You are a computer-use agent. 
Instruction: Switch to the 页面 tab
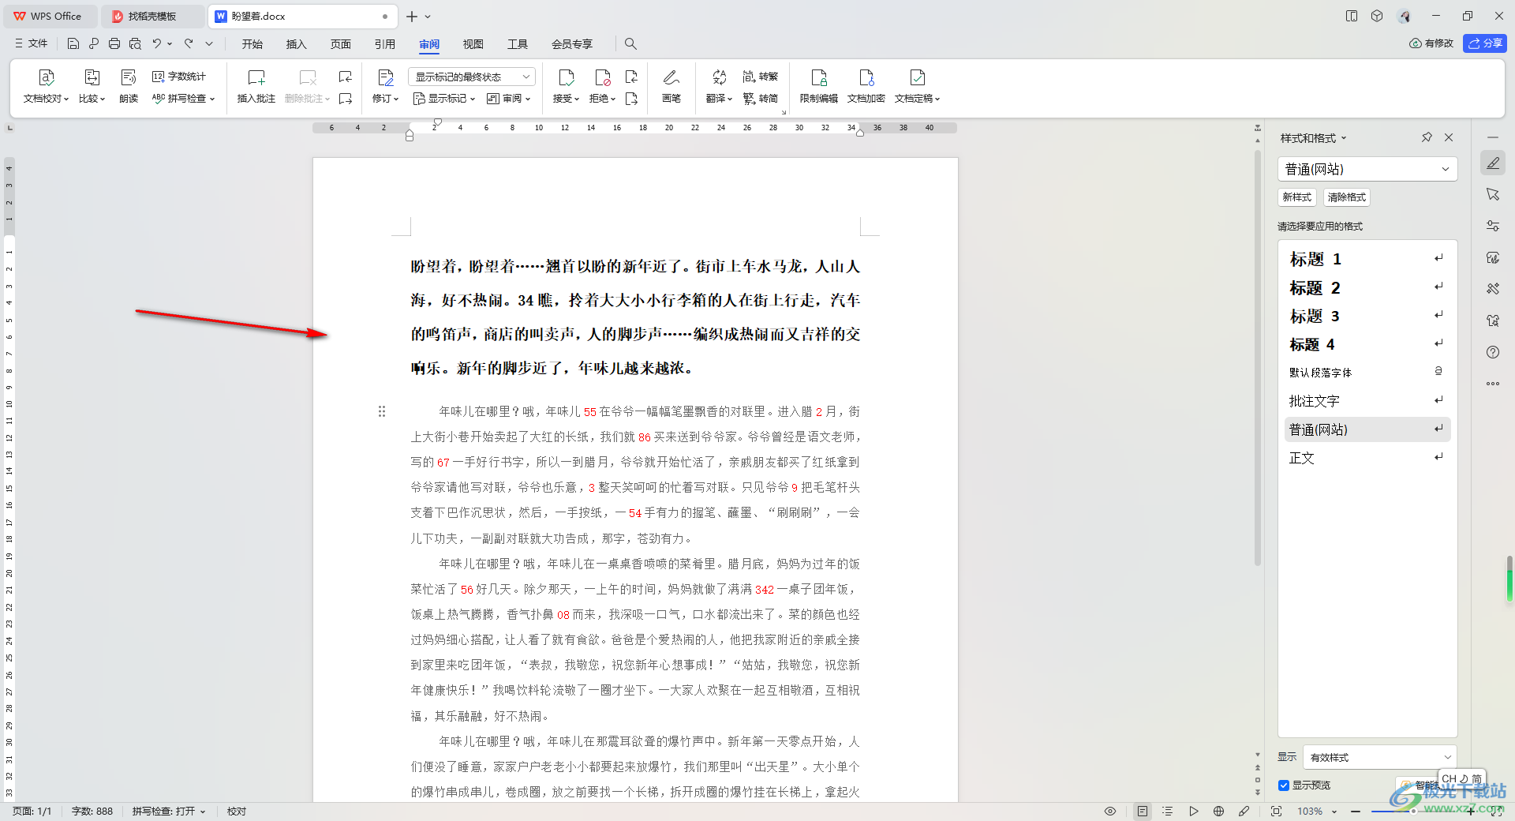tap(341, 44)
